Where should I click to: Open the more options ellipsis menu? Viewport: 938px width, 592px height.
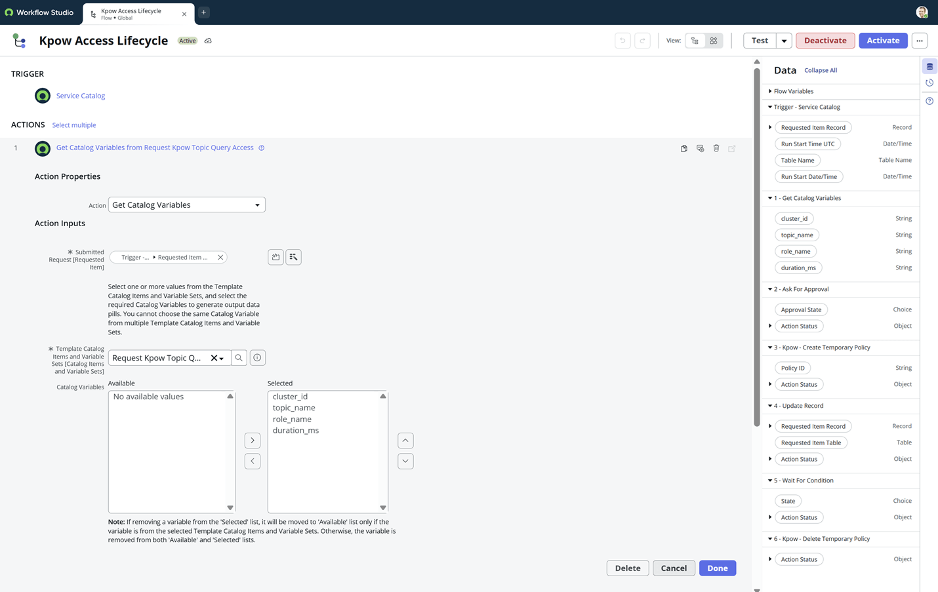(920, 41)
